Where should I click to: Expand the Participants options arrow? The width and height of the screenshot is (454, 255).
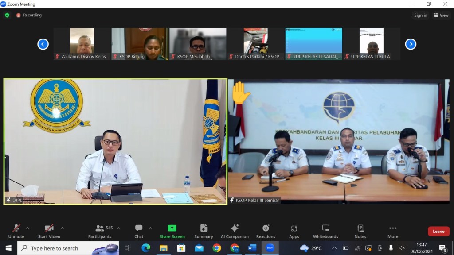tap(118, 228)
